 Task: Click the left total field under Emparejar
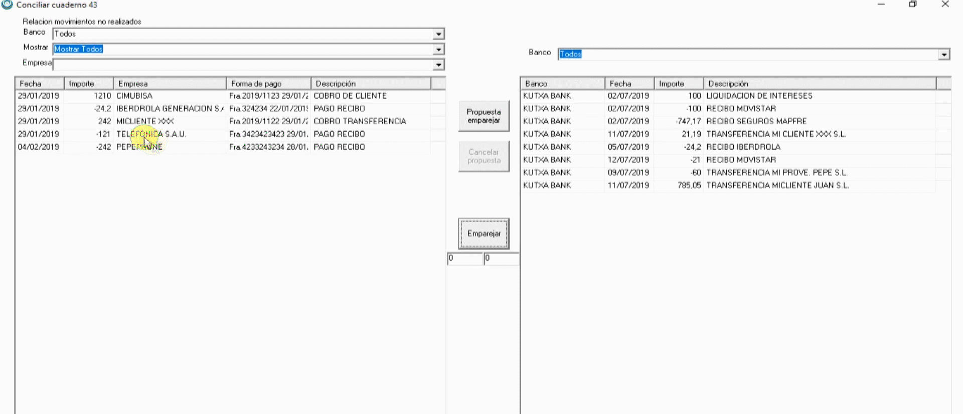click(464, 259)
